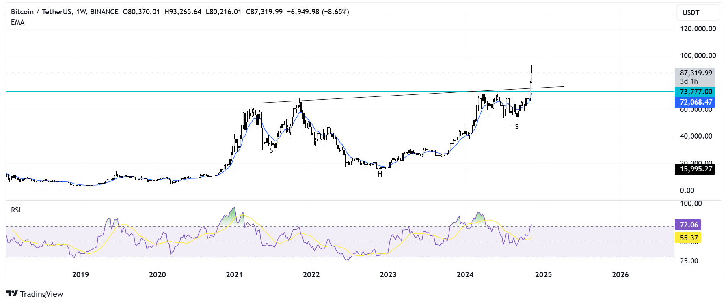The image size is (728, 304).
Task: Click the +6,949.98 (+8.65%) change value
Action: tap(318, 12)
